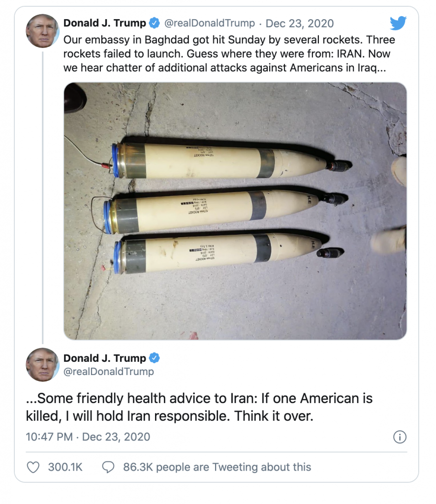Open the @realDonaldTrump handle beside the top name
This screenshot has height=504, width=436.
(210, 23)
